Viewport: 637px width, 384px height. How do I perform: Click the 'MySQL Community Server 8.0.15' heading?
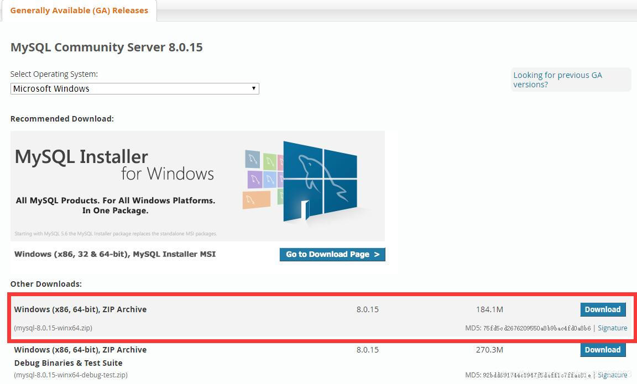pyautogui.click(x=106, y=47)
